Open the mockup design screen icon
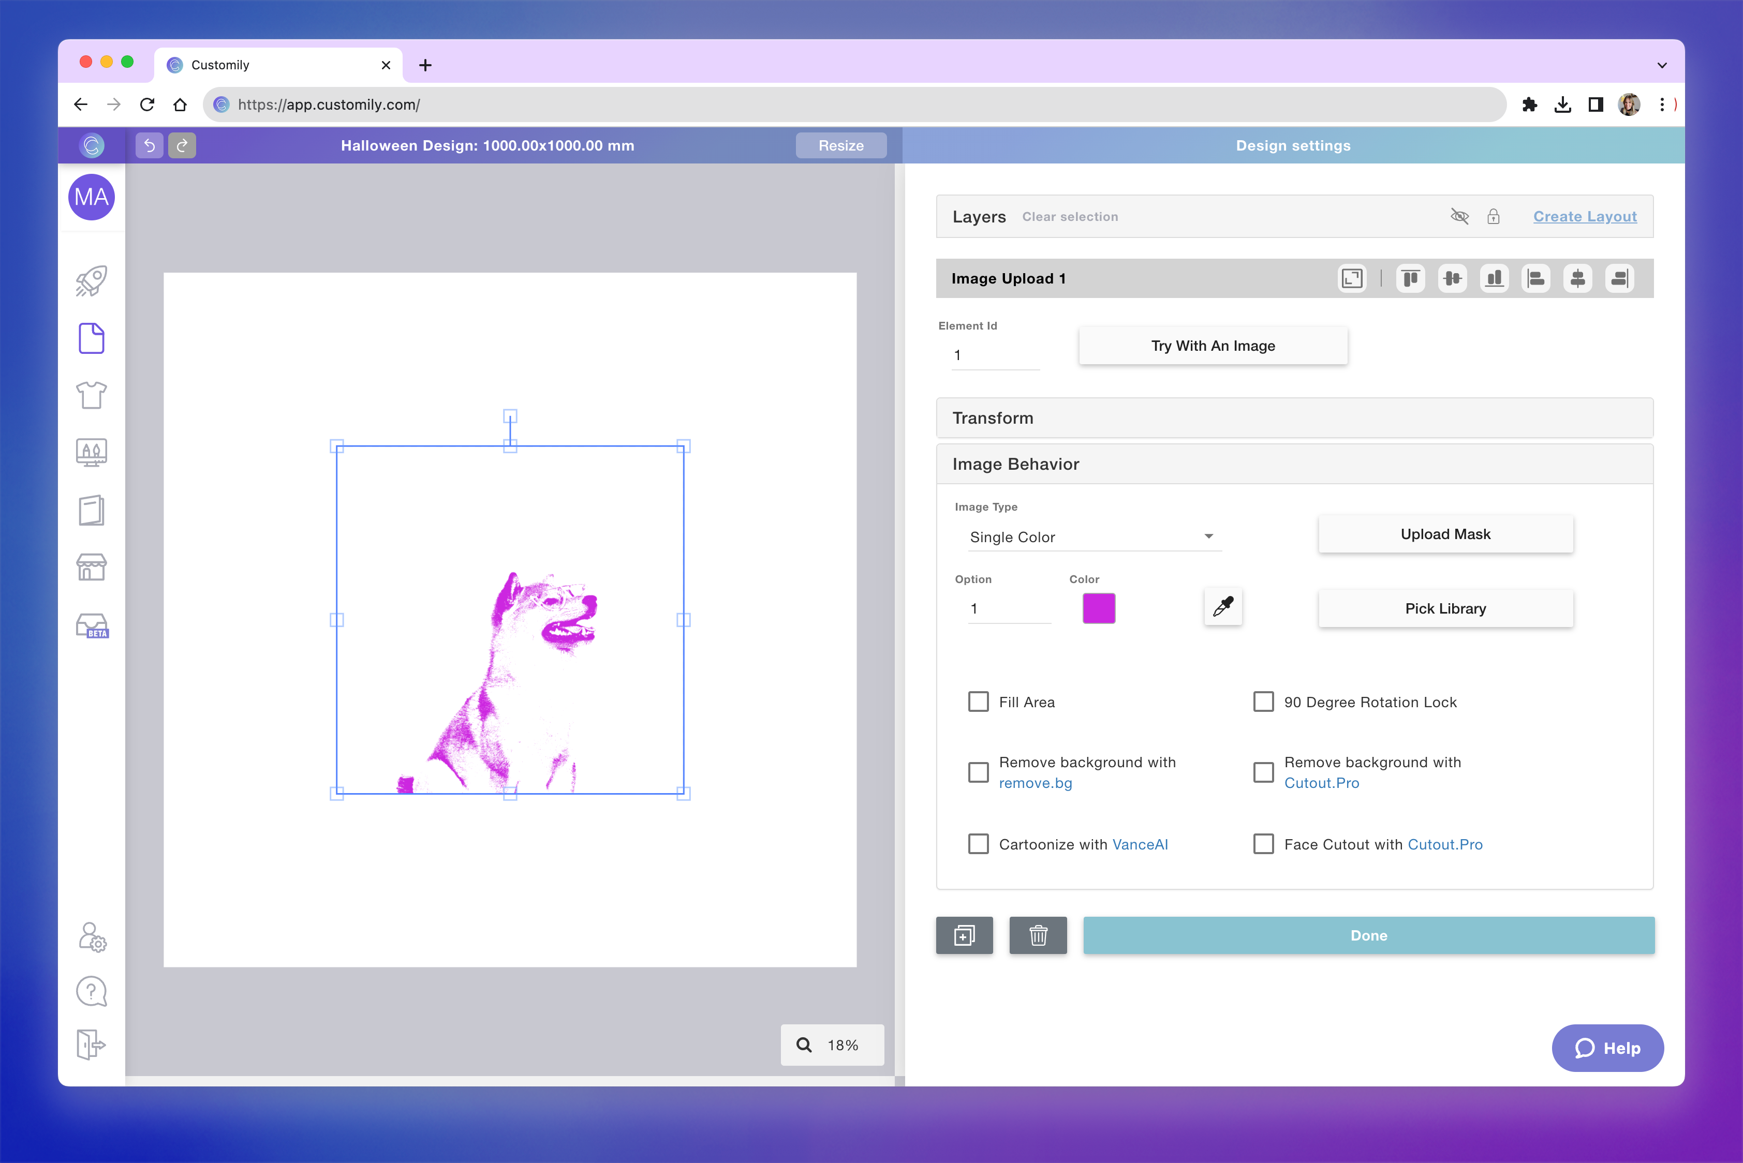The height and width of the screenshot is (1163, 1743). (91, 453)
